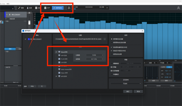Toggle the Wave文件 format checkbox

[56, 52]
